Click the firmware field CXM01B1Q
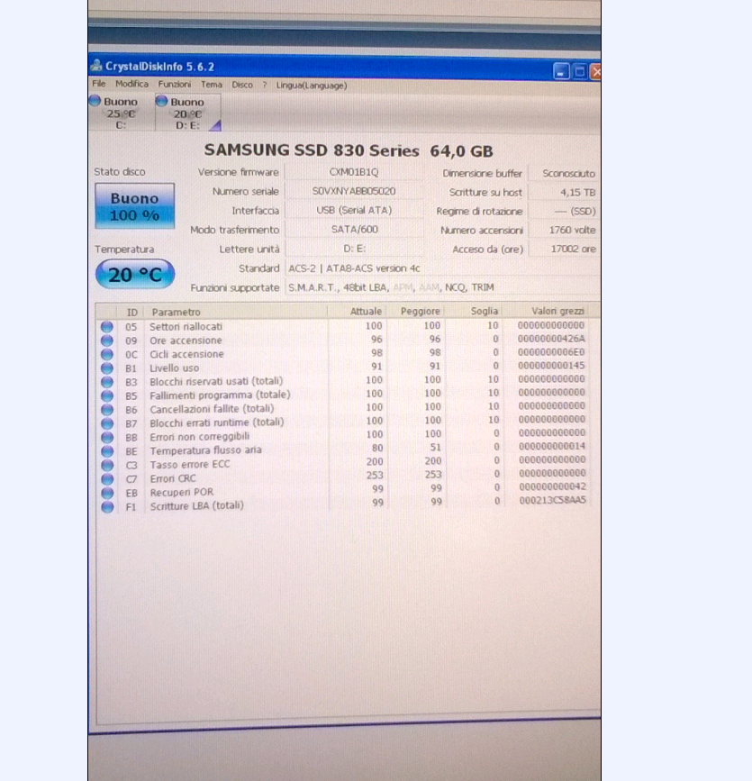Screen dimensions: 752x781 point(354,172)
